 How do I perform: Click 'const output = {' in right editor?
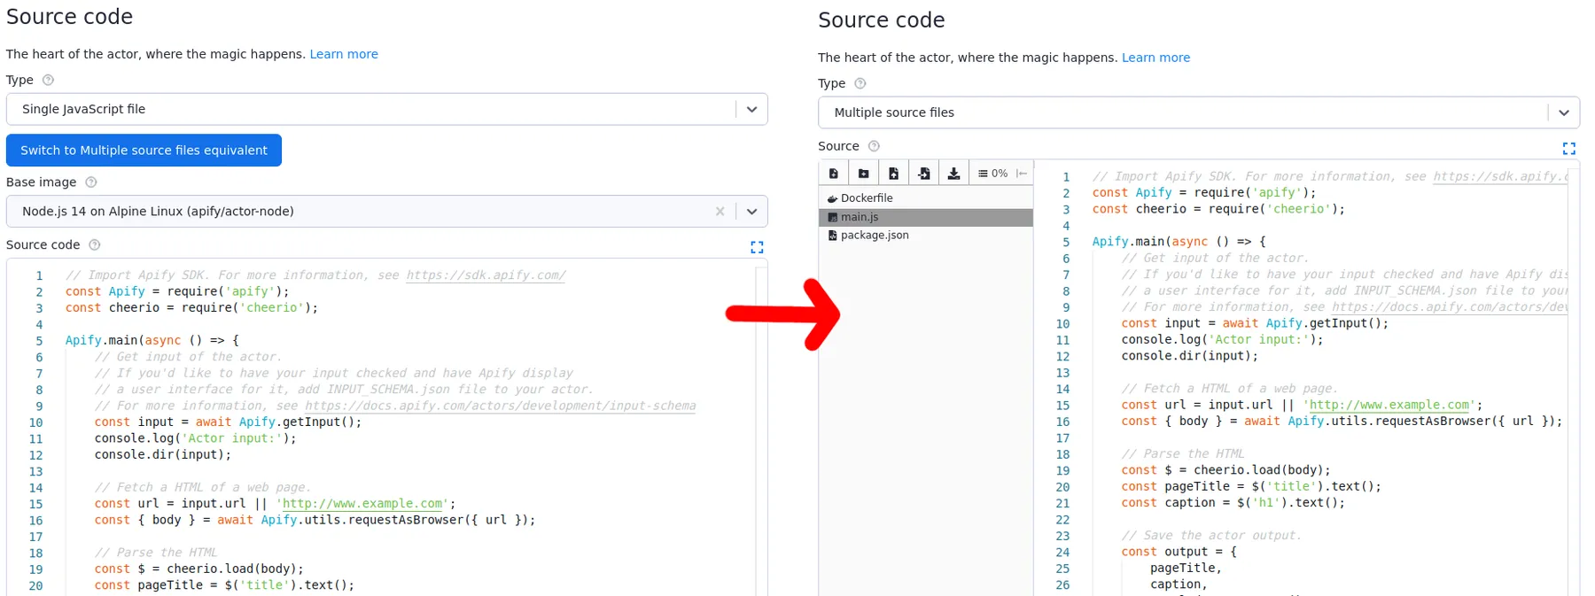(x=1179, y=552)
